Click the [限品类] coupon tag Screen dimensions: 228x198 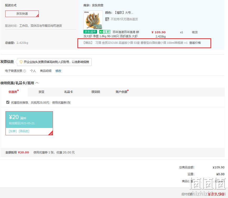(x=24, y=131)
